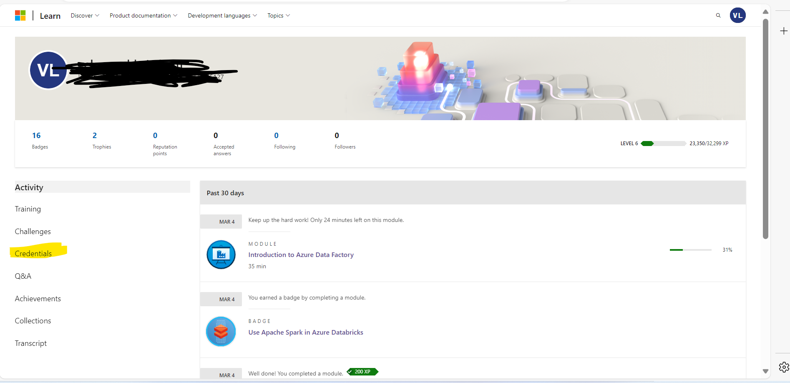Viewport: 790px width, 383px height.
Task: Select the Activity tab
Action: (x=102, y=187)
